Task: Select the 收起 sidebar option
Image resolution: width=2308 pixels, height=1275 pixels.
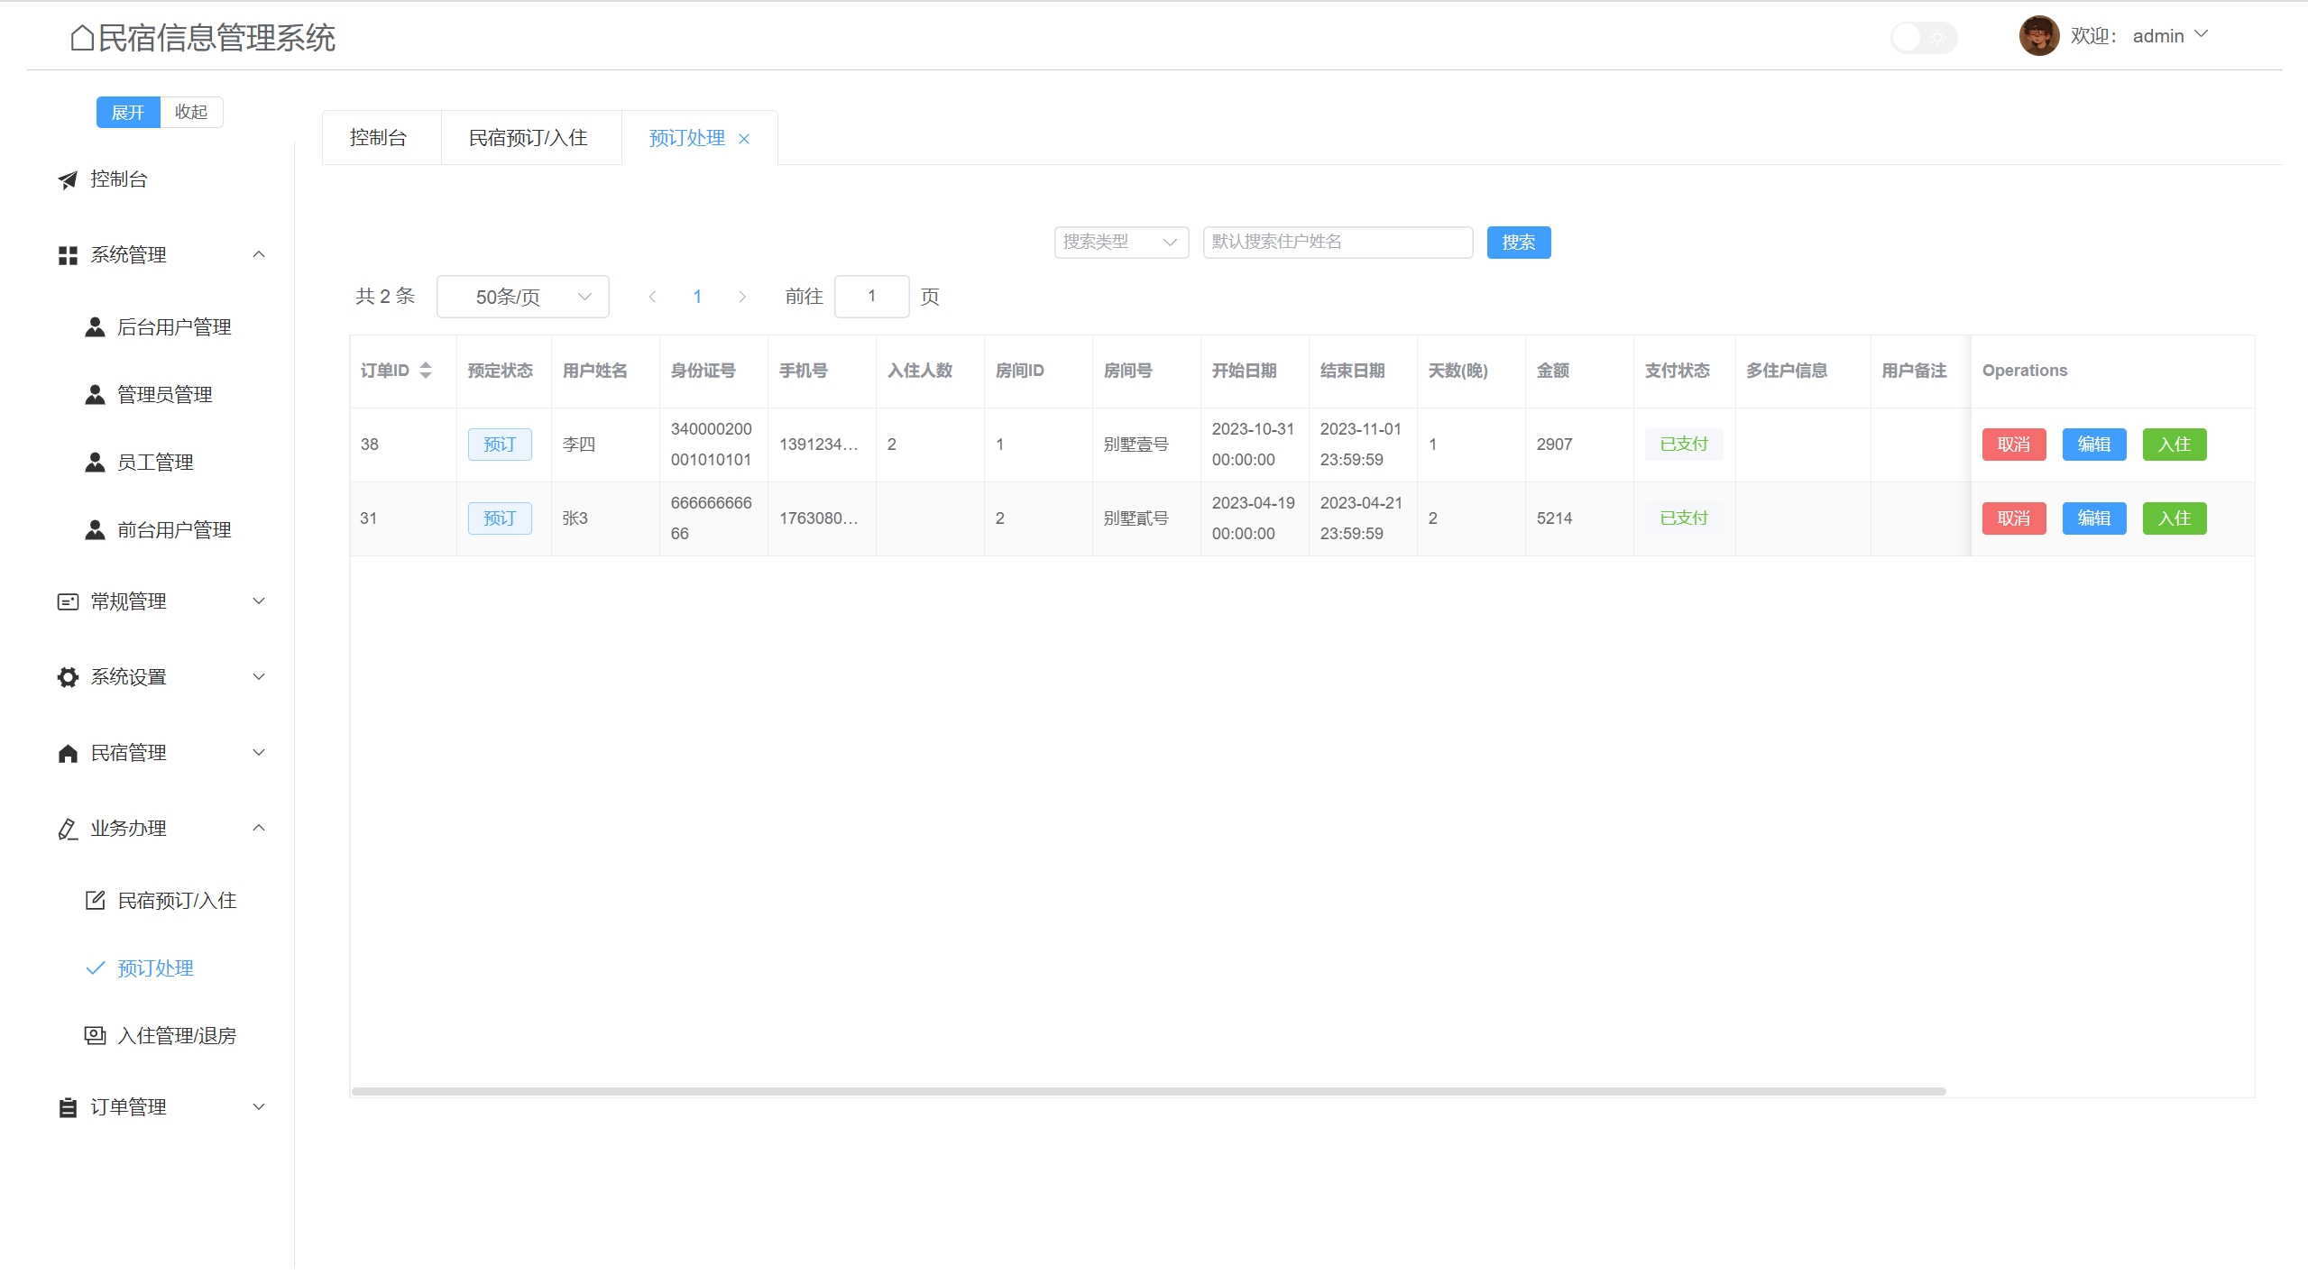Action: [x=191, y=112]
